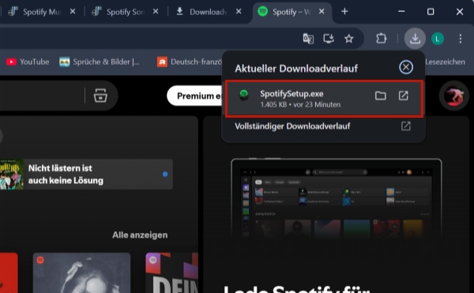Open the Sprüche & Bilder bookmark
This screenshot has width=474, height=293.
pos(100,62)
